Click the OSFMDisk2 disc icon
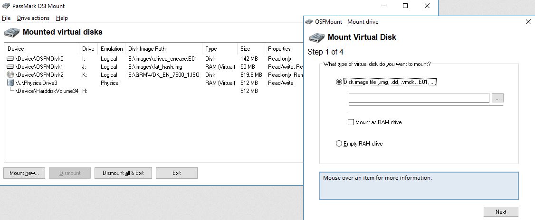535x220 pixels. coord(10,74)
